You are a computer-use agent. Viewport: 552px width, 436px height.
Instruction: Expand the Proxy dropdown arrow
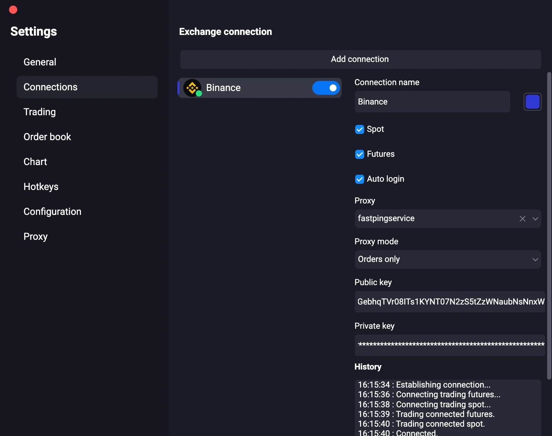[535, 219]
